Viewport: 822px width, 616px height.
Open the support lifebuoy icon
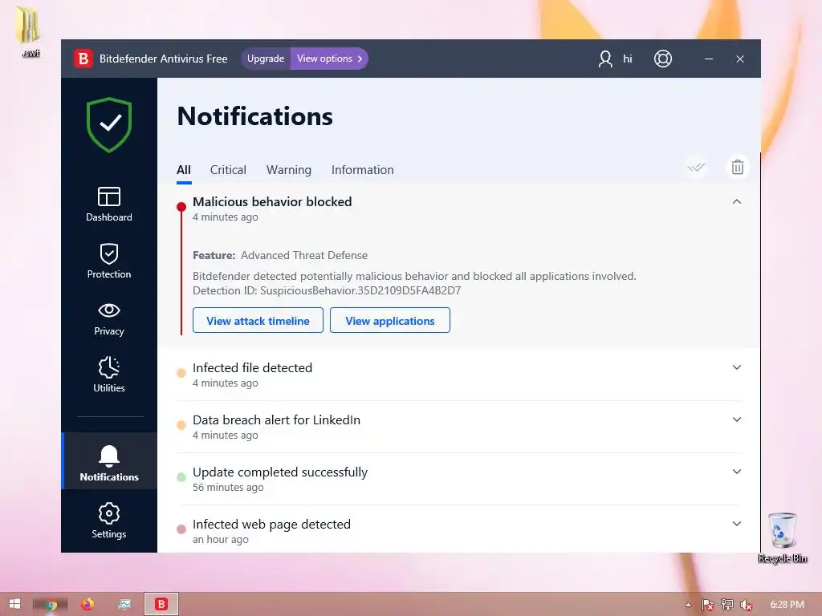click(x=663, y=59)
